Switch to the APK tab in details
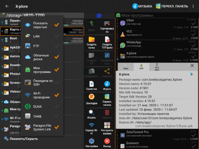Viewport: 199px width, 149px height. point(141,67)
